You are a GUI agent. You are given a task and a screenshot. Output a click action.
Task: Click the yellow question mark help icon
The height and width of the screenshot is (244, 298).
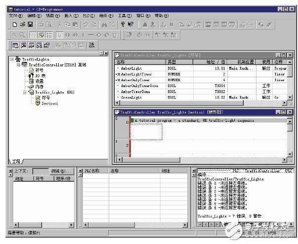pos(123,24)
